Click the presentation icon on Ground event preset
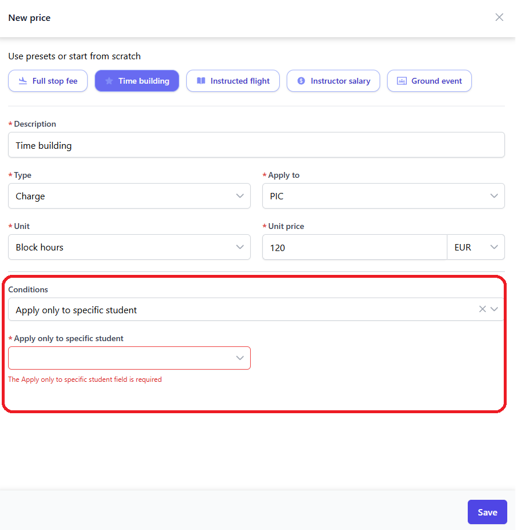This screenshot has width=520, height=530. [402, 81]
